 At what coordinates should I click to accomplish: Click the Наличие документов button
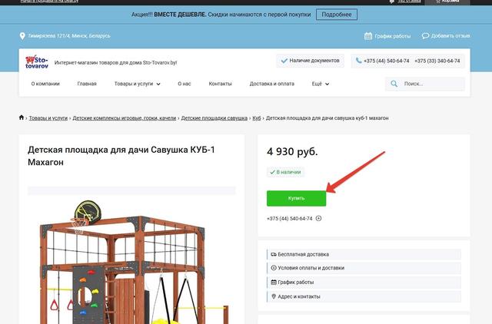click(x=310, y=61)
